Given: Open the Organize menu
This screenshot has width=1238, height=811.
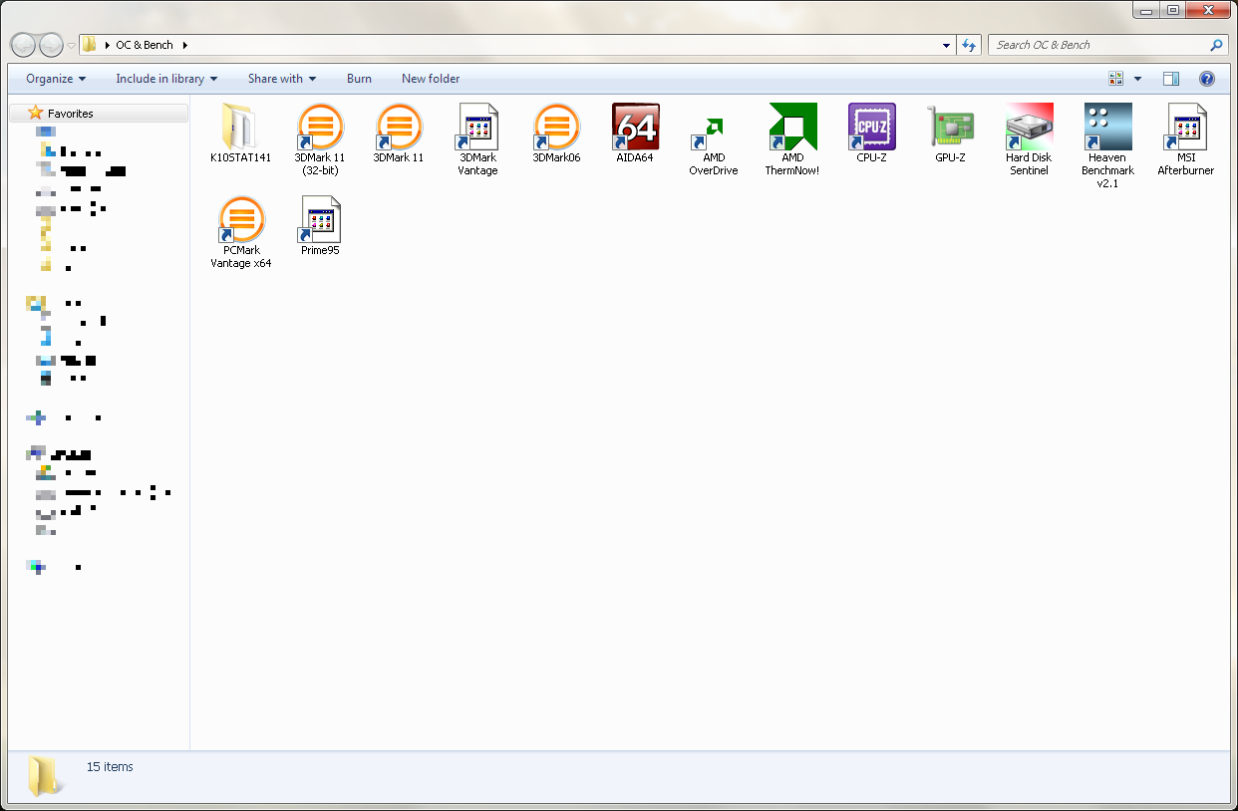Looking at the screenshot, I should pos(56,79).
